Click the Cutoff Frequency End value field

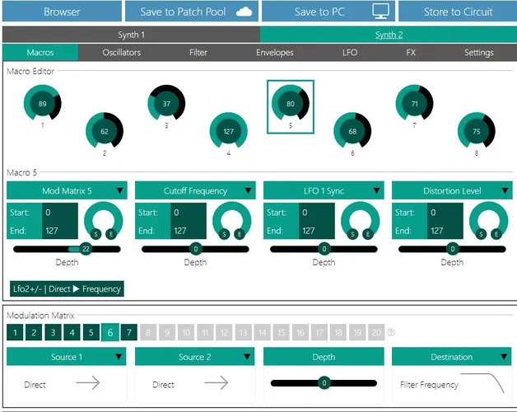(x=189, y=231)
